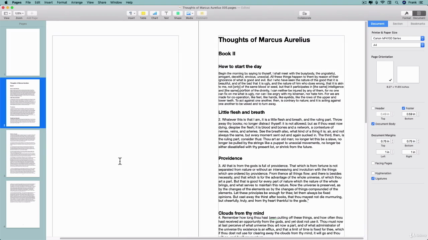Screen dimensions: 428x240
Task: Switch to the Document tab
Action: tap(378, 24)
